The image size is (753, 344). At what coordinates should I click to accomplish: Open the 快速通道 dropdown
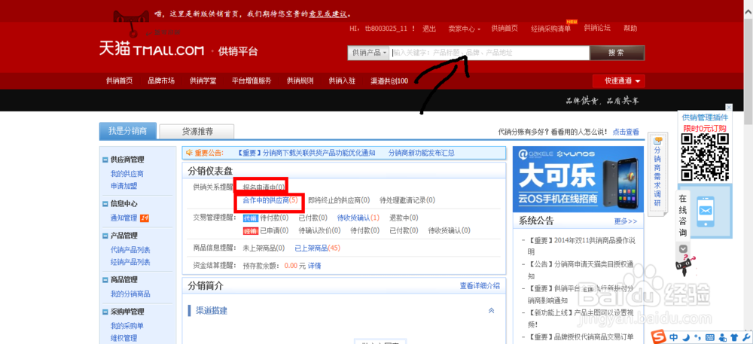[618, 81]
